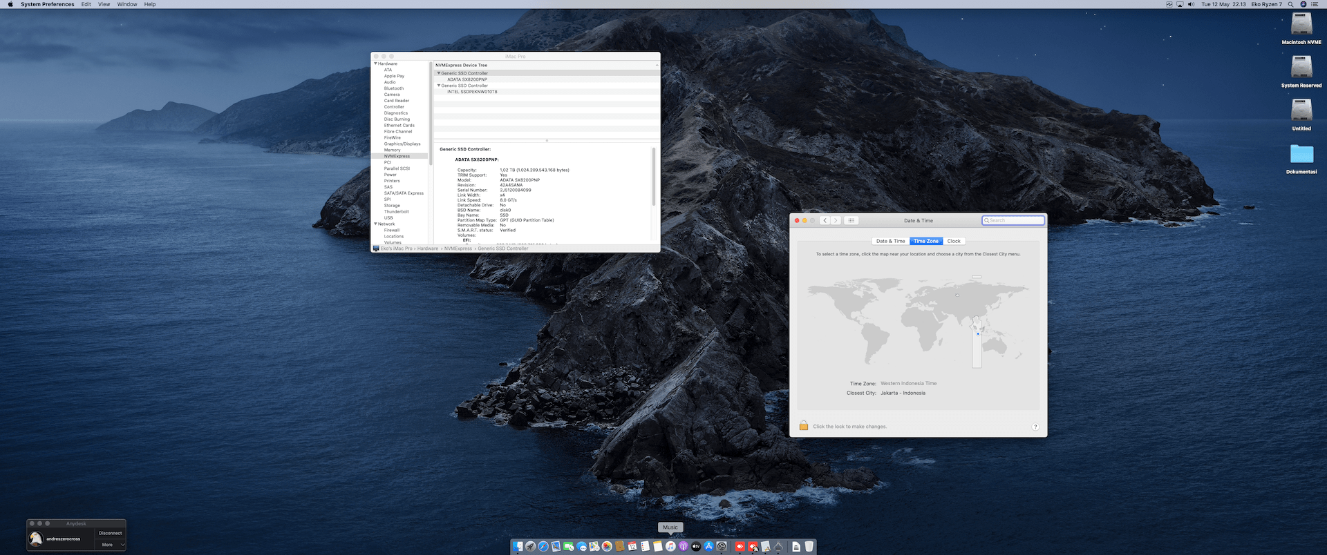Image resolution: width=1327 pixels, height=555 pixels.
Task: Select SATA/SATA Express in the sidebar
Action: point(404,193)
